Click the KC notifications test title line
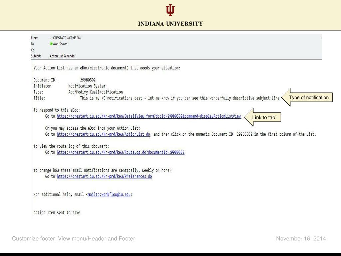 coord(179,98)
